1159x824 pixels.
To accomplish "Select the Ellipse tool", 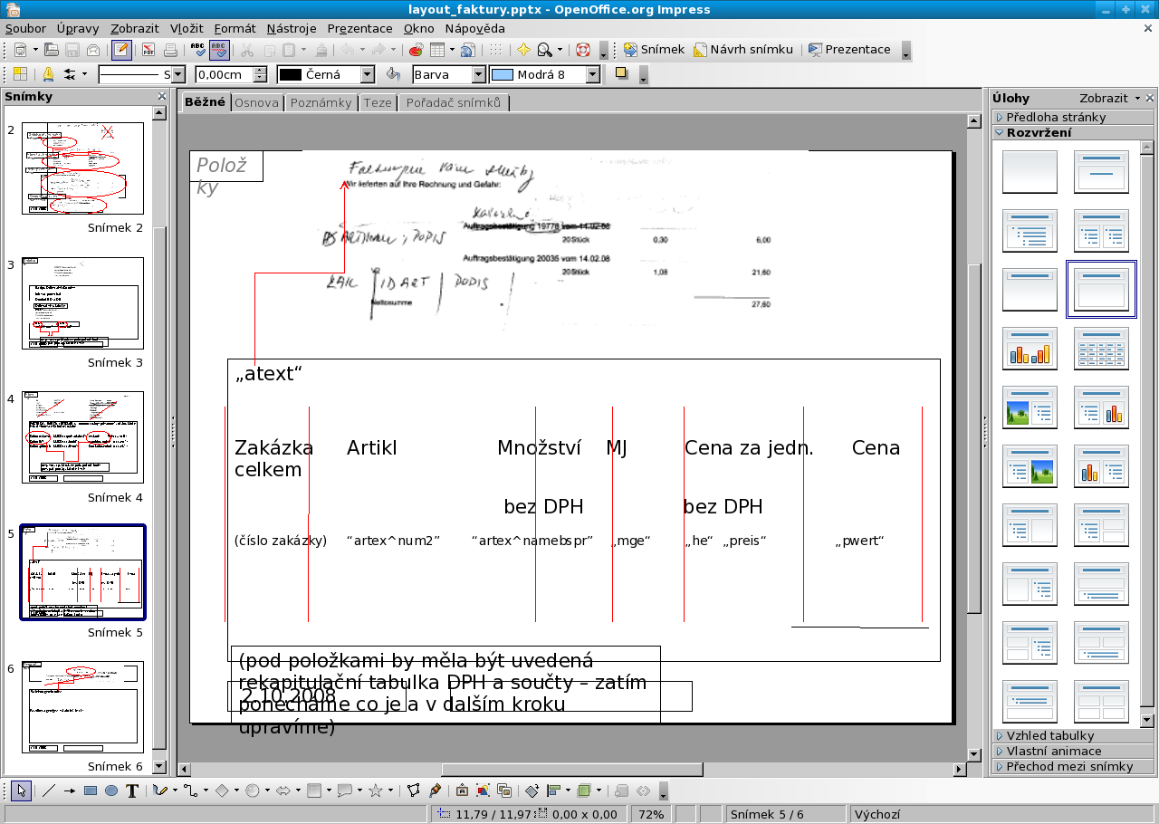I will tap(110, 790).
